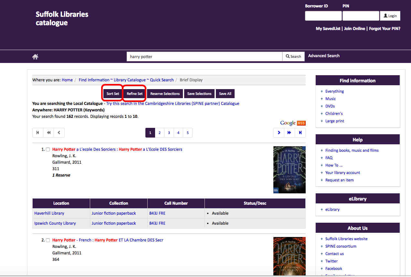Screen dimensions: 411x277
Task: Click Home in the breadcrumb
Action: (67, 80)
